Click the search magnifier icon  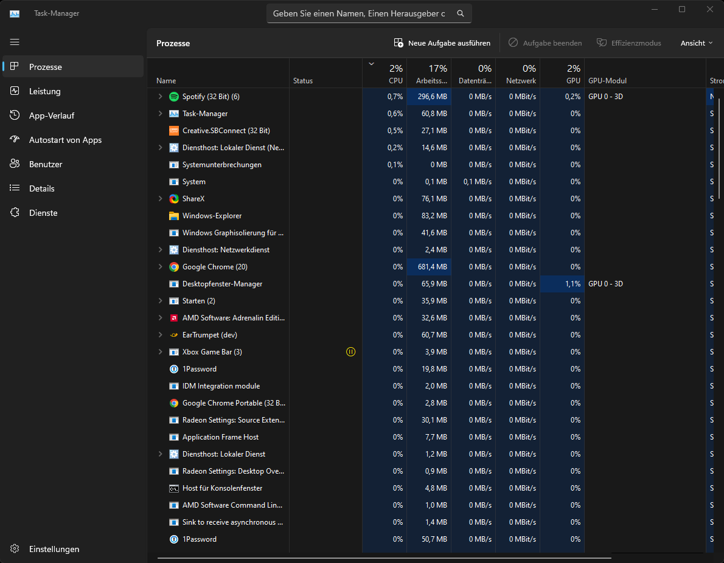461,13
